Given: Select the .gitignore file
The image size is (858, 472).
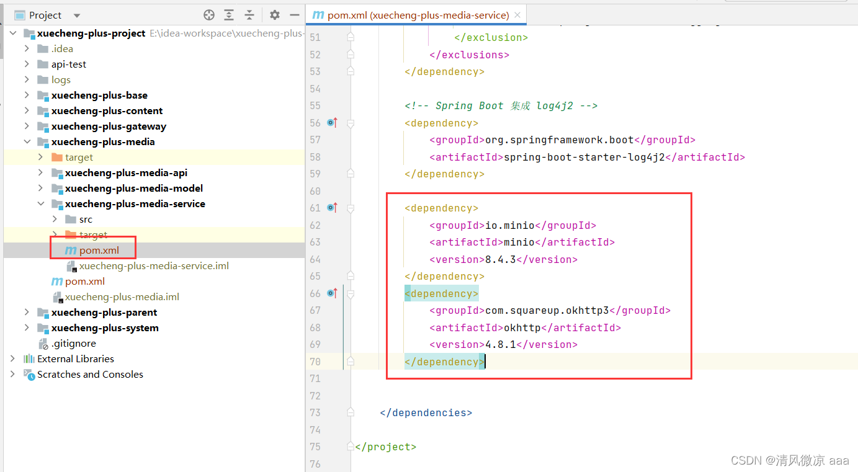Looking at the screenshot, I should [x=73, y=343].
